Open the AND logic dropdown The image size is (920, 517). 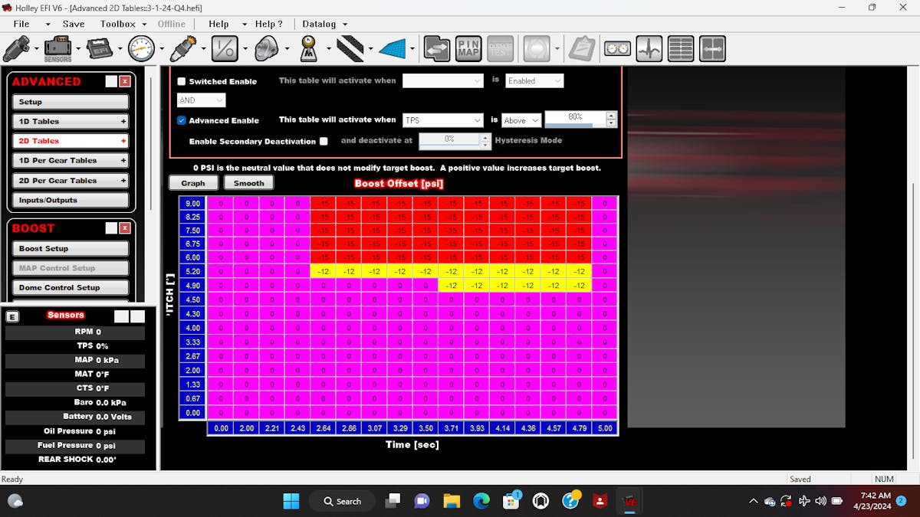coord(202,100)
